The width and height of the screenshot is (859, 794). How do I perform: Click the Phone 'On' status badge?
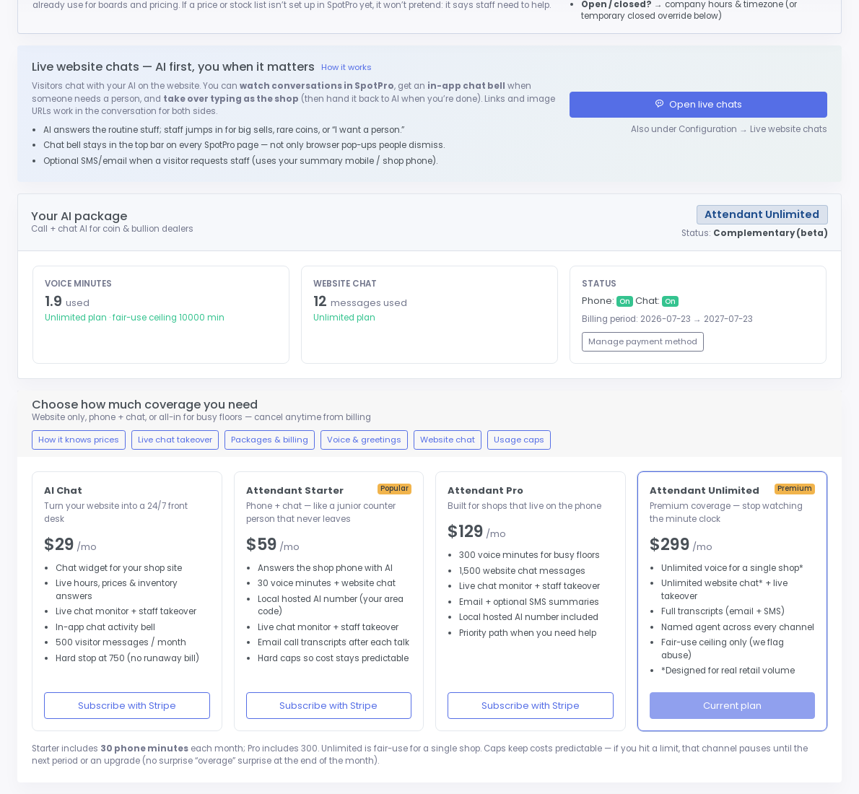pyautogui.click(x=624, y=302)
